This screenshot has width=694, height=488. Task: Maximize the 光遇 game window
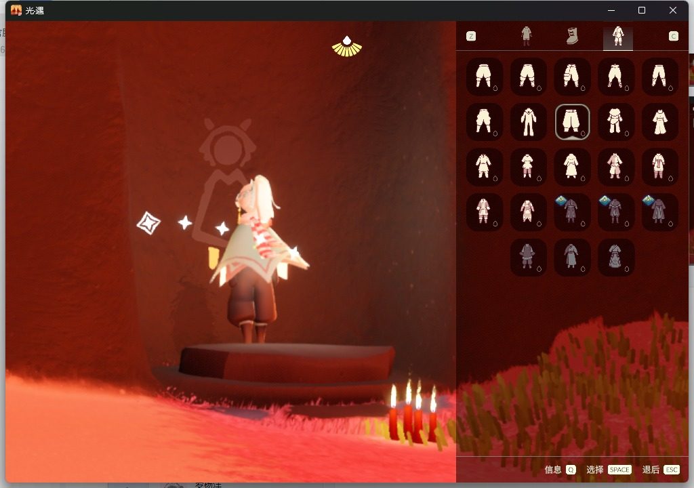642,10
